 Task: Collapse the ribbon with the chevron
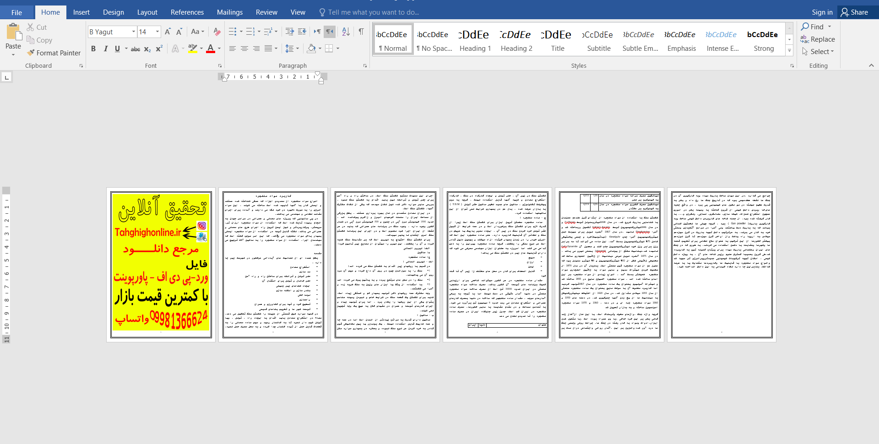point(871,66)
